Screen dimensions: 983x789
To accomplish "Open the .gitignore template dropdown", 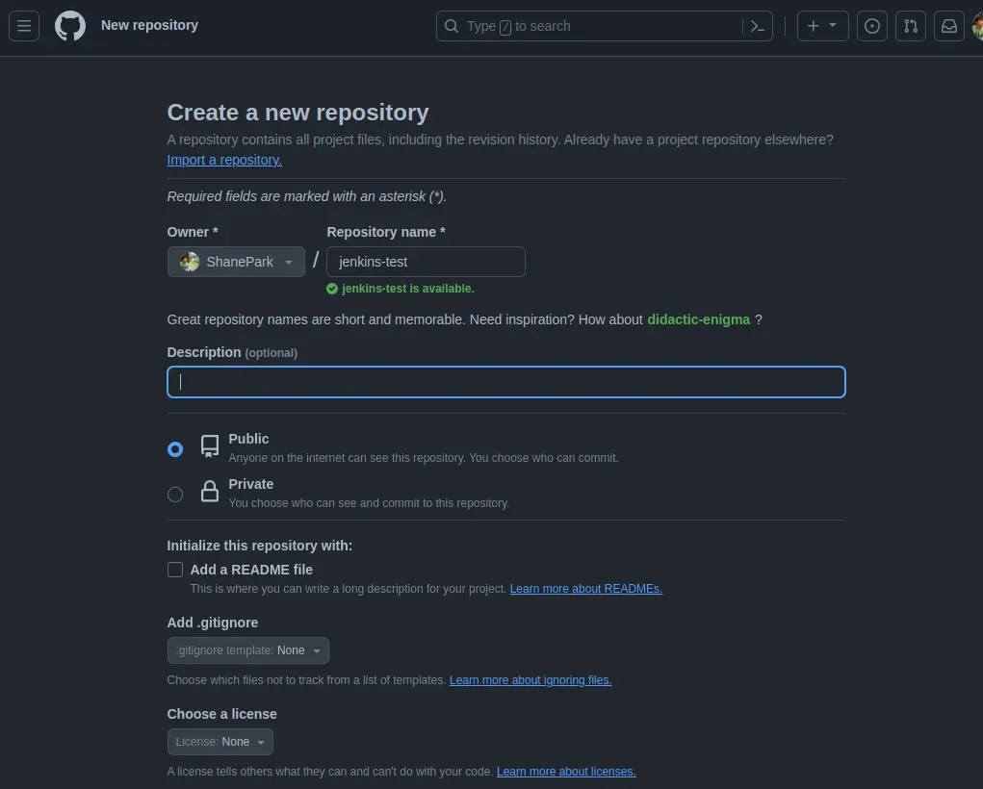I will click(x=247, y=649).
